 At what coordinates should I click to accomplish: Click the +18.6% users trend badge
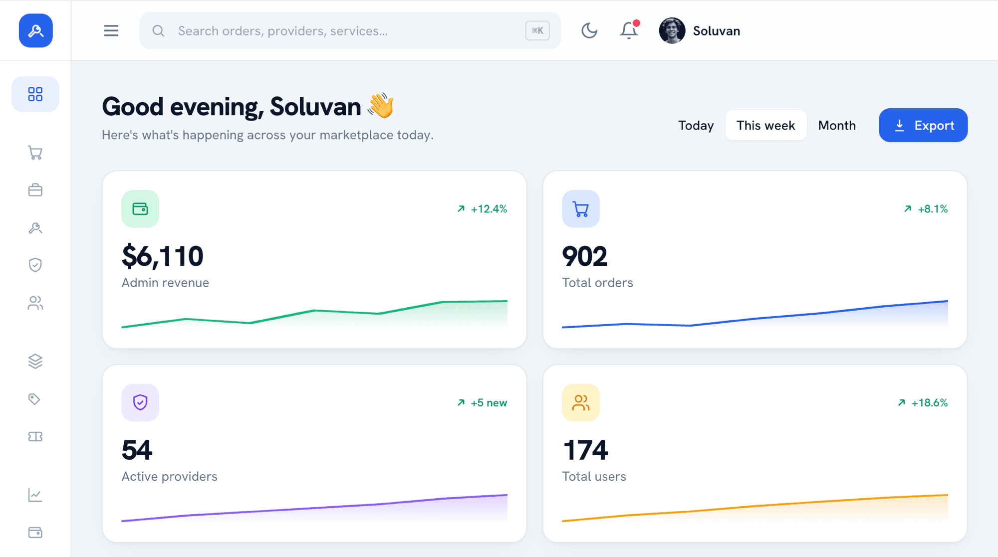point(922,402)
